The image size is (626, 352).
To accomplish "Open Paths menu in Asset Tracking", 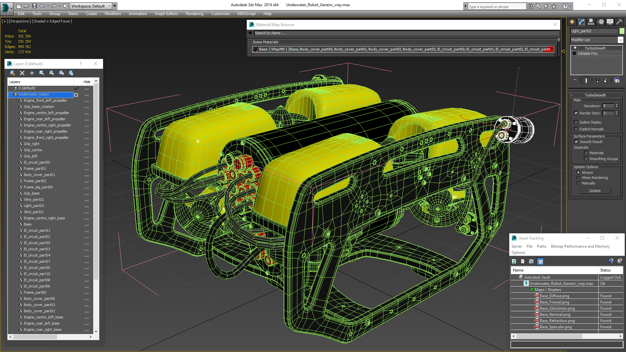I will (542, 246).
